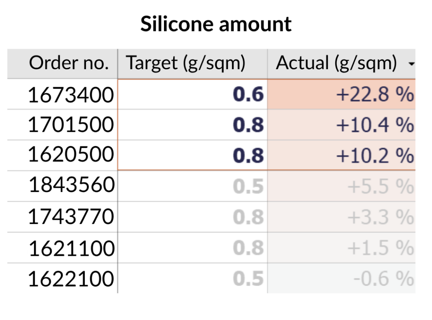Image resolution: width=432 pixels, height=320 pixels.
Task: Click the Order no. column header
Action: pos(68,63)
